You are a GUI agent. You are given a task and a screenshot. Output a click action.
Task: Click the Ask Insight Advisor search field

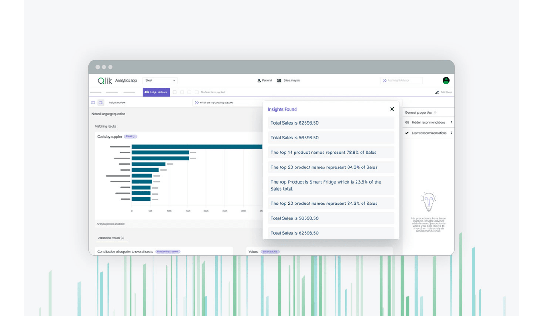point(401,80)
